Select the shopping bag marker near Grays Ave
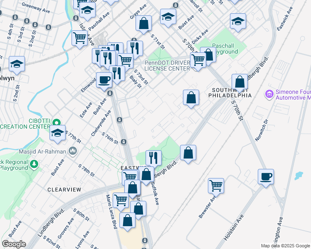This screenshot has width=311, height=249. [144, 24]
